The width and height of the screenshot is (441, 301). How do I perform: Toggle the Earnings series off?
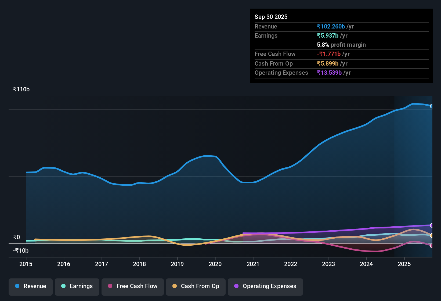pyautogui.click(x=77, y=286)
